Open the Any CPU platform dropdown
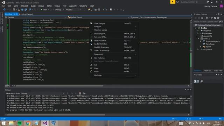Image resolution: width=224 pixels, height=126 pixels. tap(73, 9)
